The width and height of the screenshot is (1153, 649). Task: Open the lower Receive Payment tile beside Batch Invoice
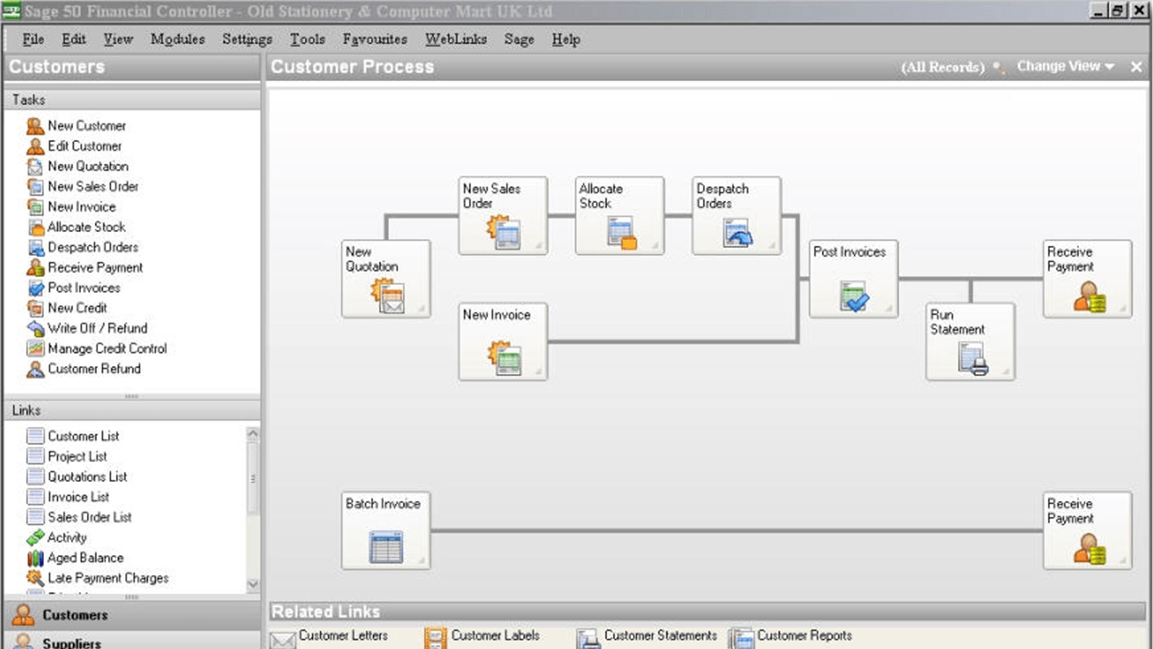point(1088,530)
